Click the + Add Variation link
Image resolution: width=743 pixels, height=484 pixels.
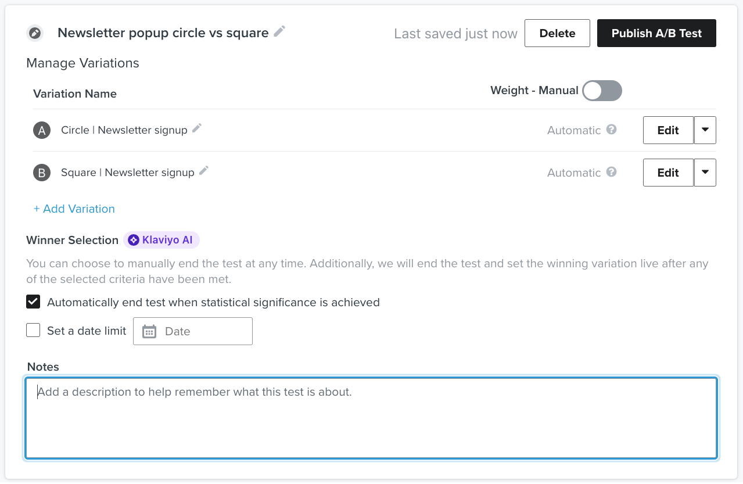[x=74, y=209]
